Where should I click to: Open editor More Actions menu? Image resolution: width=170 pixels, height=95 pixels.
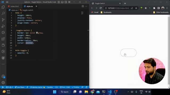coord(86,6)
